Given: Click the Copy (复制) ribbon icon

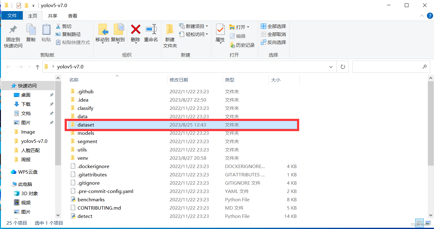Looking at the screenshot, I should click(x=31, y=30).
